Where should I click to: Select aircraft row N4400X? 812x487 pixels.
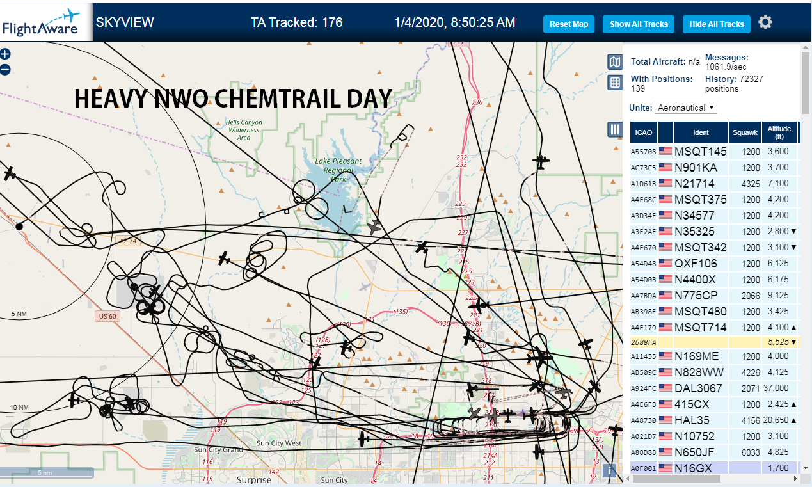point(714,280)
